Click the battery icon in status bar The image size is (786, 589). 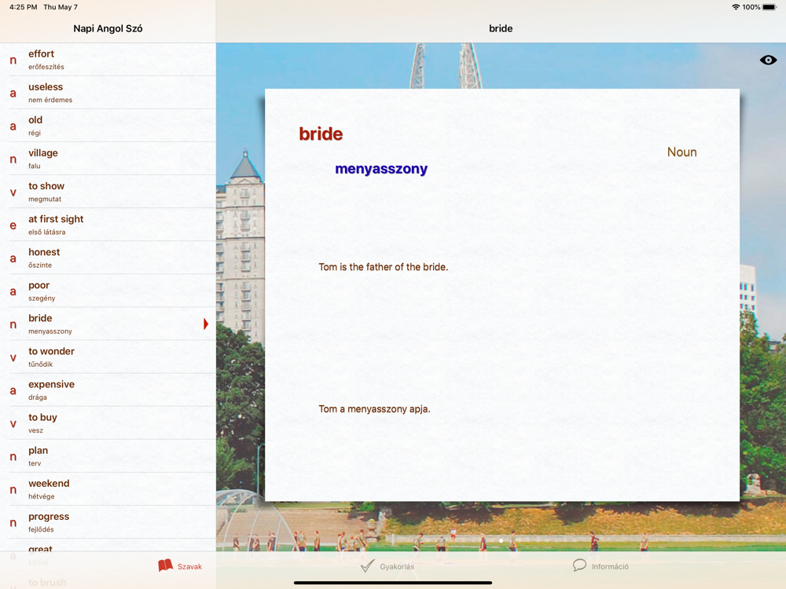[x=769, y=7]
